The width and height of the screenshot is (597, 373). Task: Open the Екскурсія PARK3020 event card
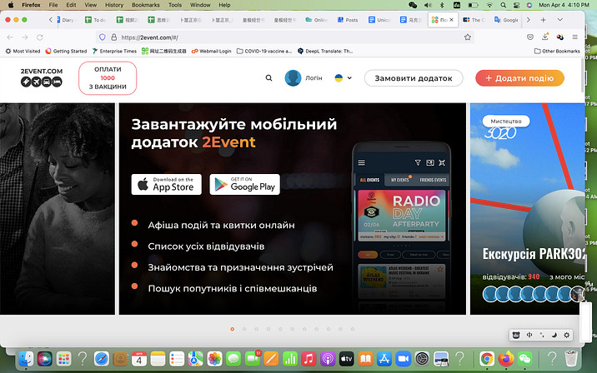pyautogui.click(x=527, y=209)
